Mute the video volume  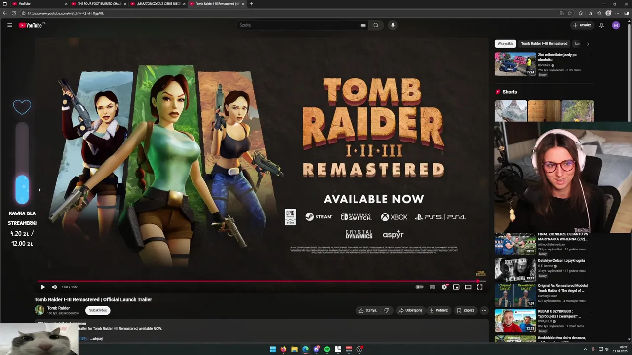(x=54, y=287)
